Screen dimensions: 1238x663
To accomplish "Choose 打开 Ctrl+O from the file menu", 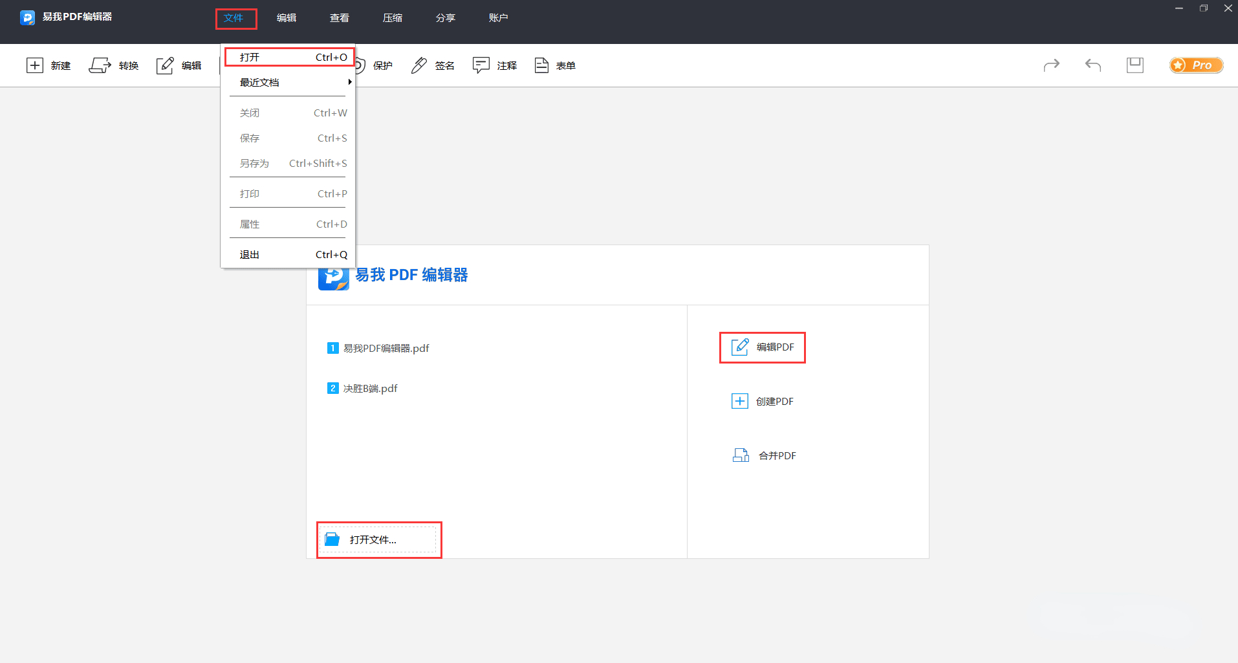I will click(289, 57).
